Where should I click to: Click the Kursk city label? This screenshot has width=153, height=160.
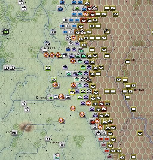point(41,98)
